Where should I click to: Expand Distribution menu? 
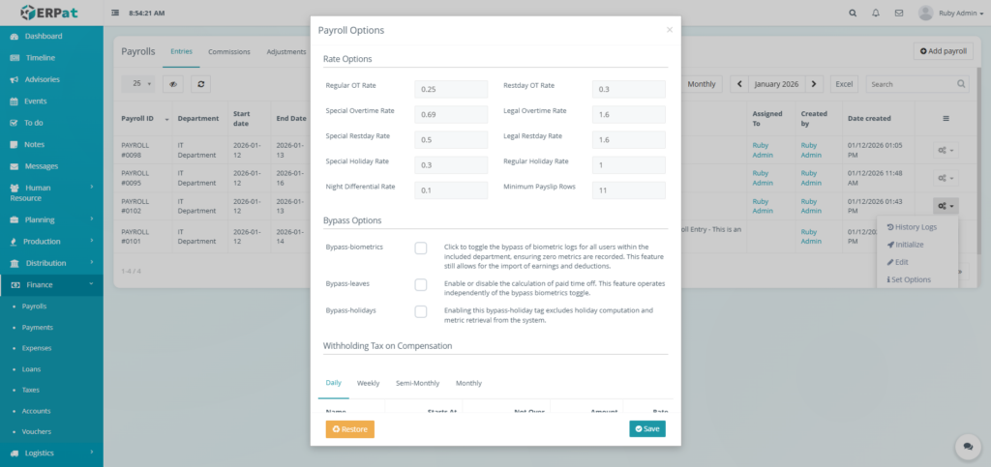point(52,263)
